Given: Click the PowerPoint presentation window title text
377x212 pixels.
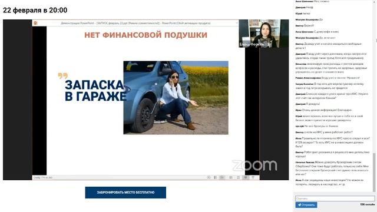Looking at the screenshot, I should click(x=135, y=24).
